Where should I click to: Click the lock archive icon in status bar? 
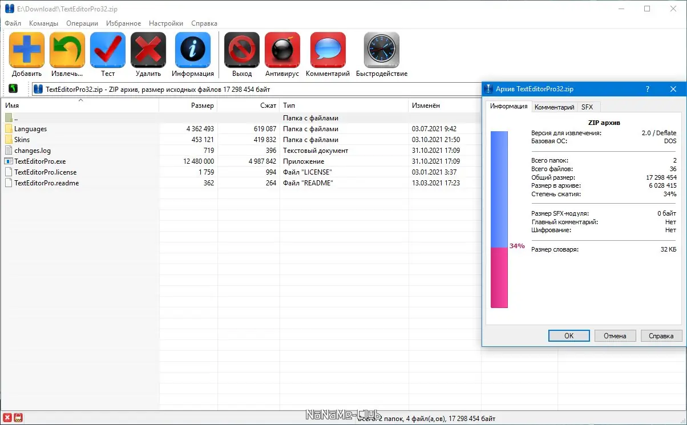coord(17,418)
